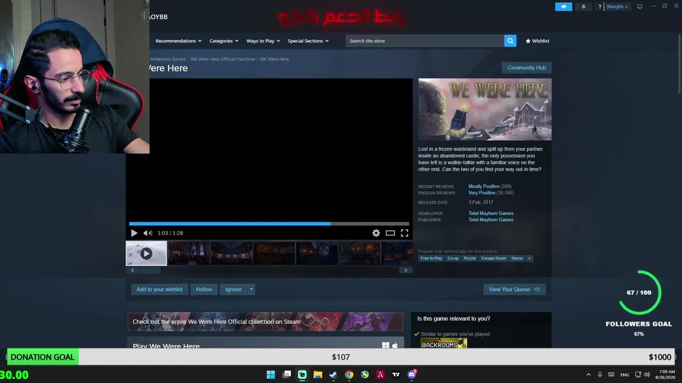Screen dimensions: 682x383
Task: Select the Co-op tag
Action: [453, 259]
